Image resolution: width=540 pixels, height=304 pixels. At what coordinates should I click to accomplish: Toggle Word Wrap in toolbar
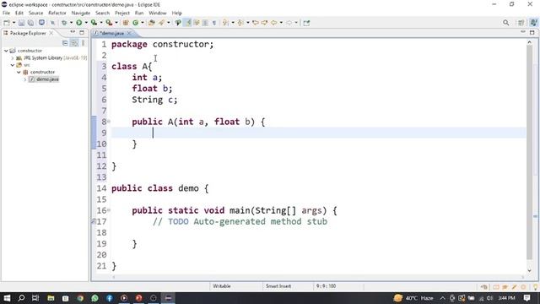(x=197, y=23)
